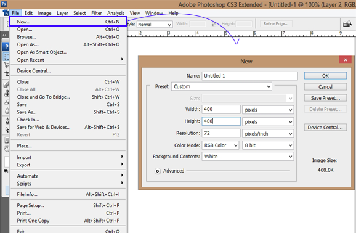The height and width of the screenshot is (233, 356).
Task: Select the Healing Brush tool
Action: [x=6, y=84]
